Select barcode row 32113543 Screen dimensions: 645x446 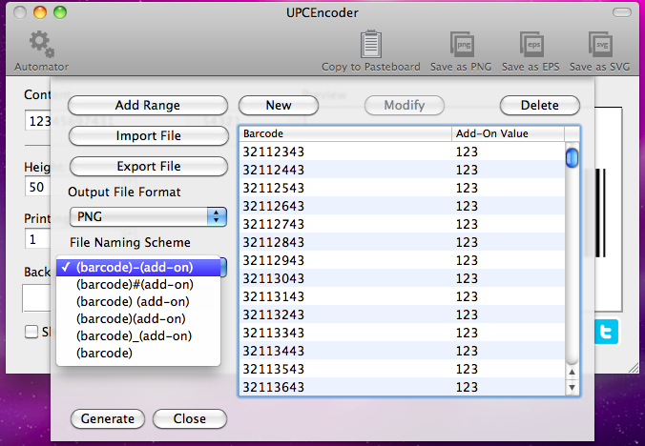coord(402,369)
